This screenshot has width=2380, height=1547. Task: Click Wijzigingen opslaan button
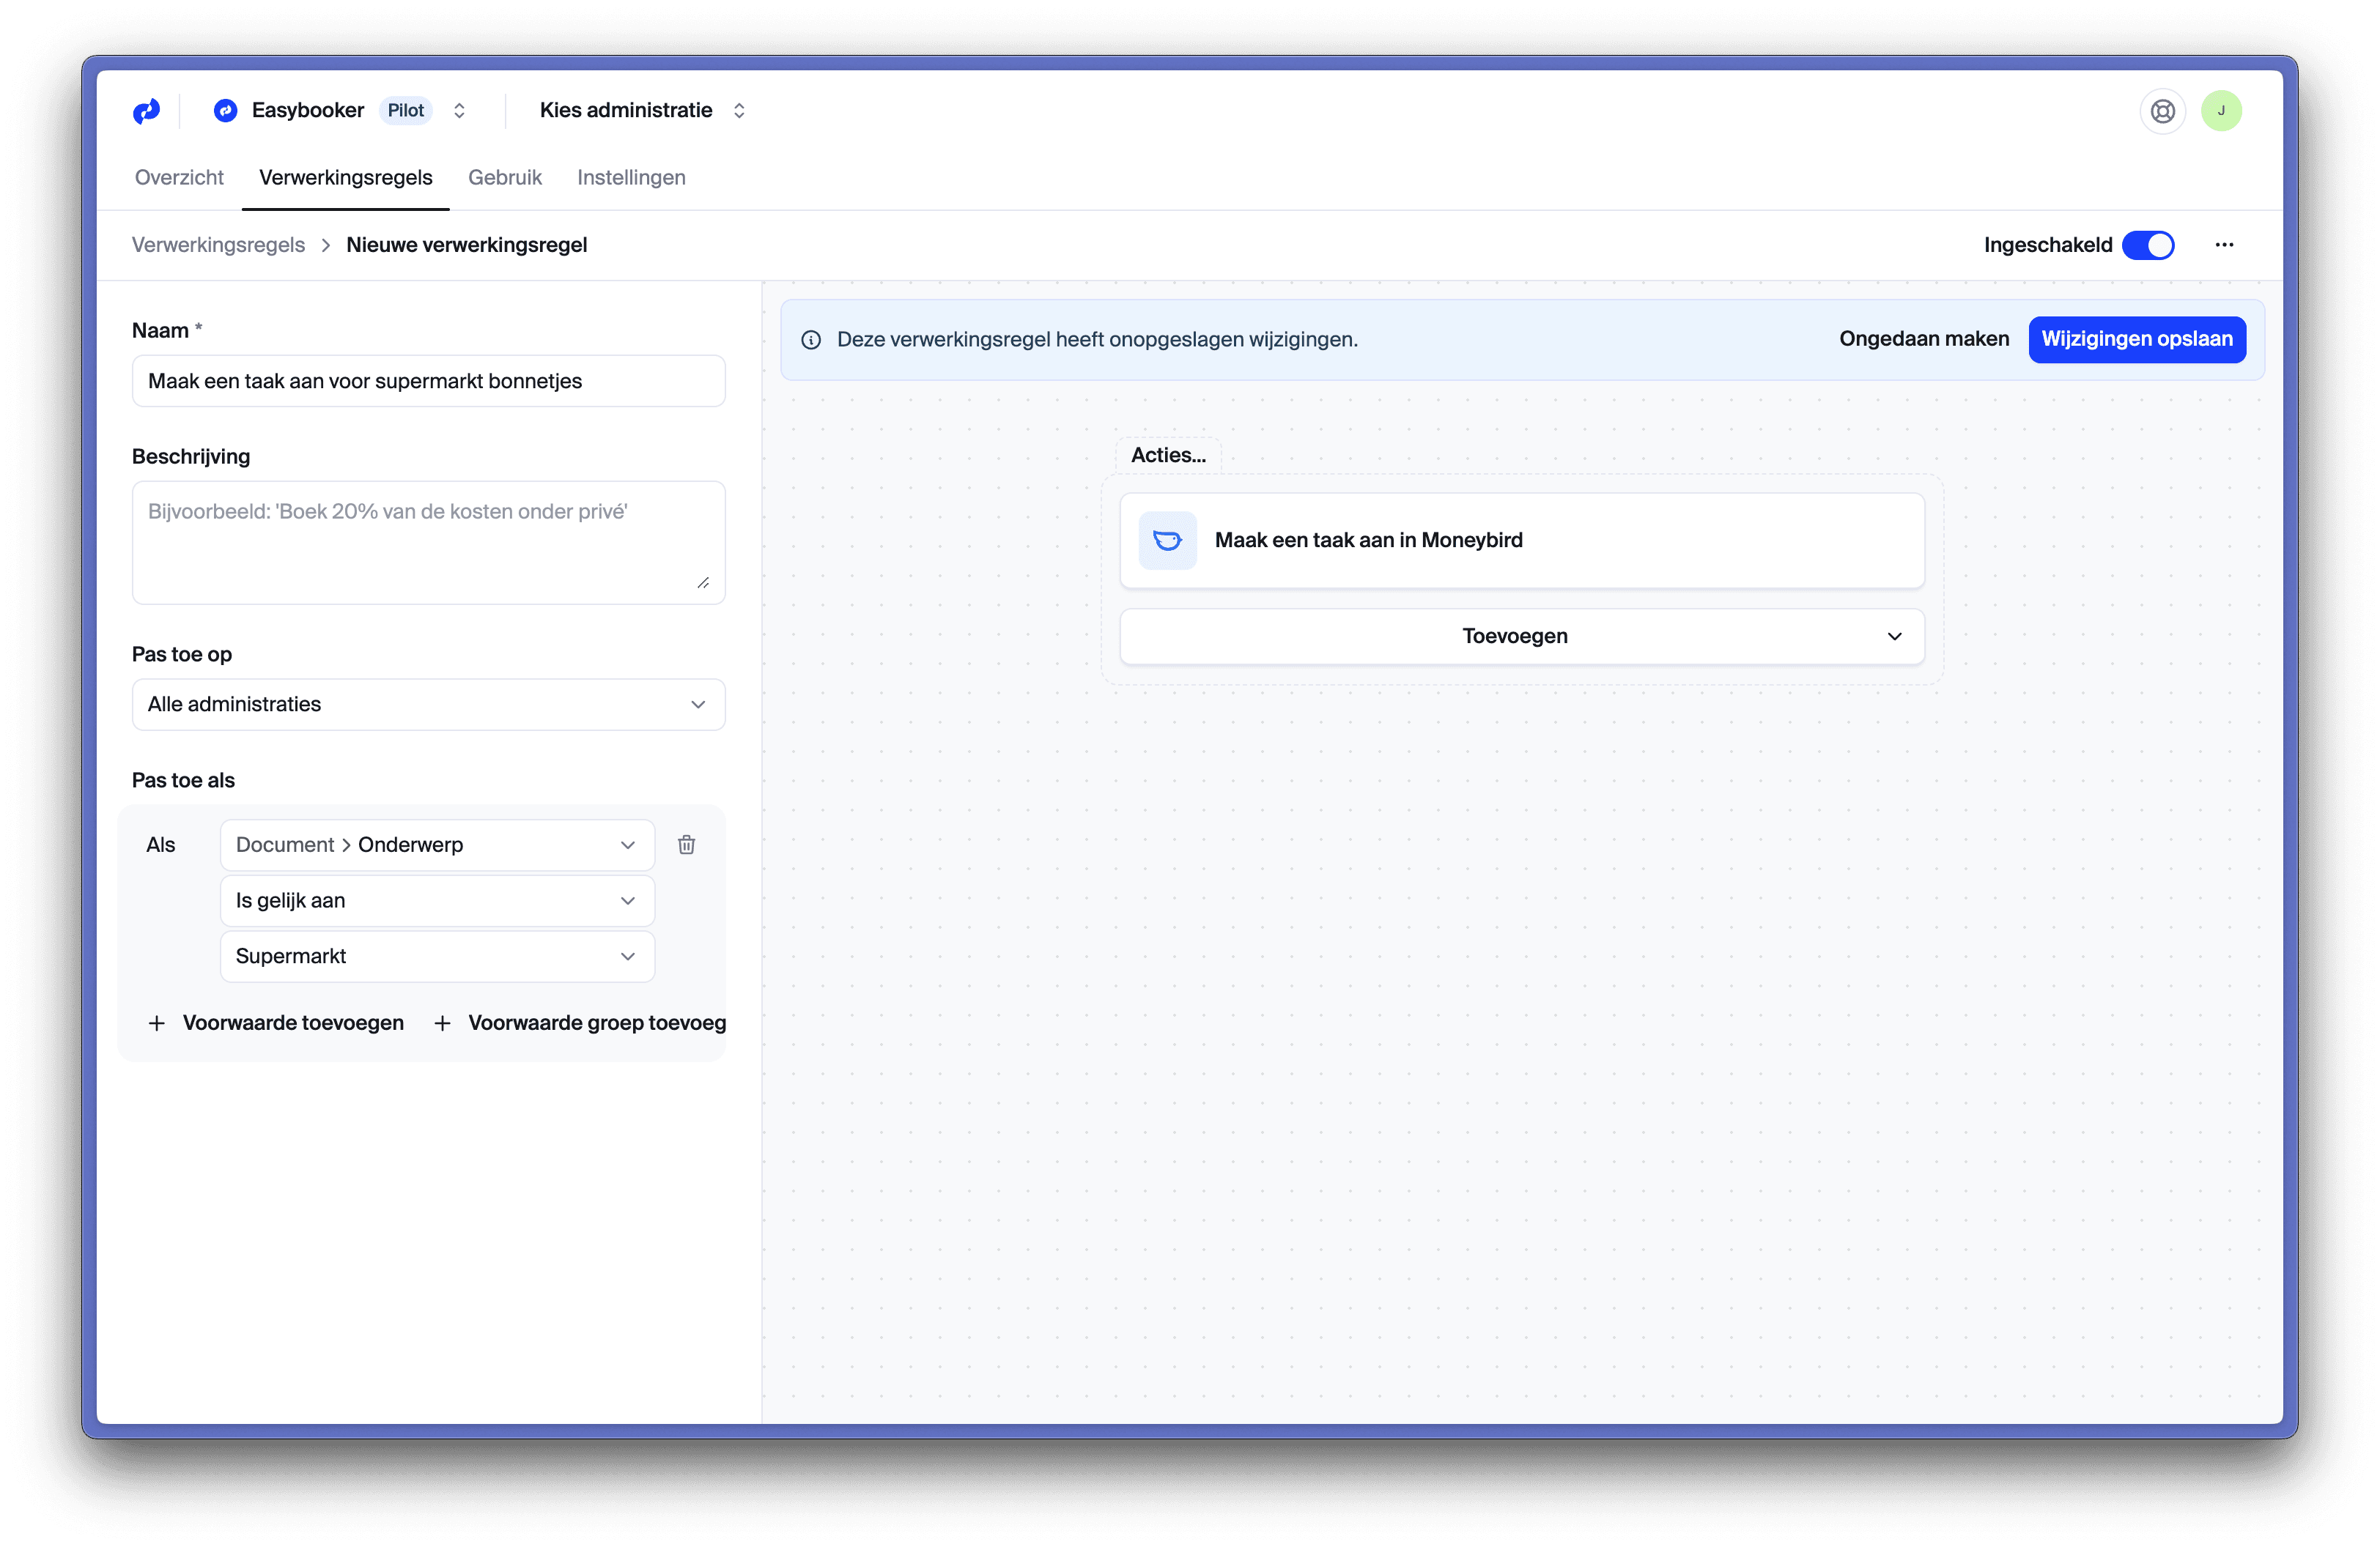[2136, 340]
